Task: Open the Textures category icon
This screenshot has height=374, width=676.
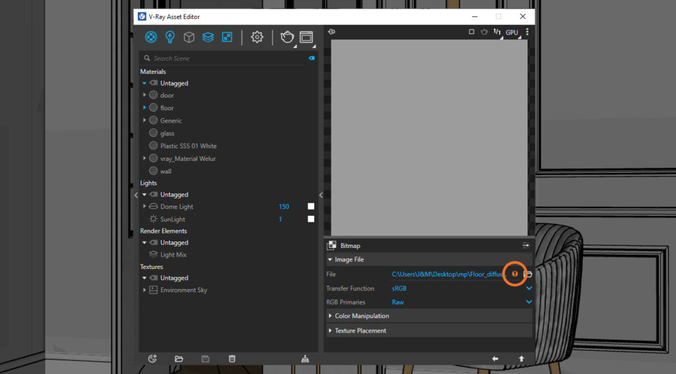Action: coord(227,37)
